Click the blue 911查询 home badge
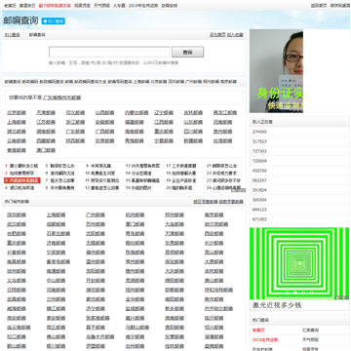351x351 pixels. (x=54, y=21)
